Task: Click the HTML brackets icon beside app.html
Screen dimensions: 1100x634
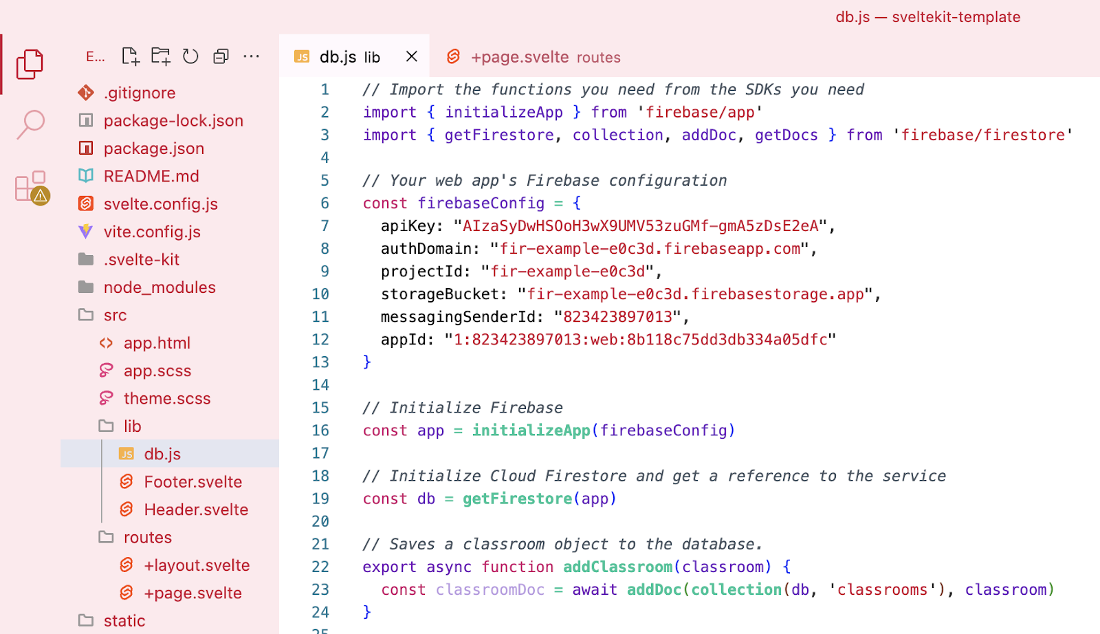Action: (106, 342)
